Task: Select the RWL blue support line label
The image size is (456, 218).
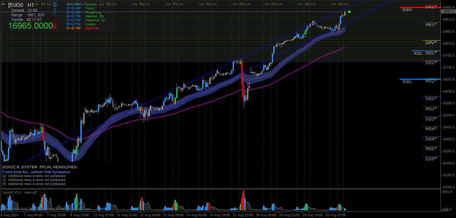Action: click(x=407, y=82)
